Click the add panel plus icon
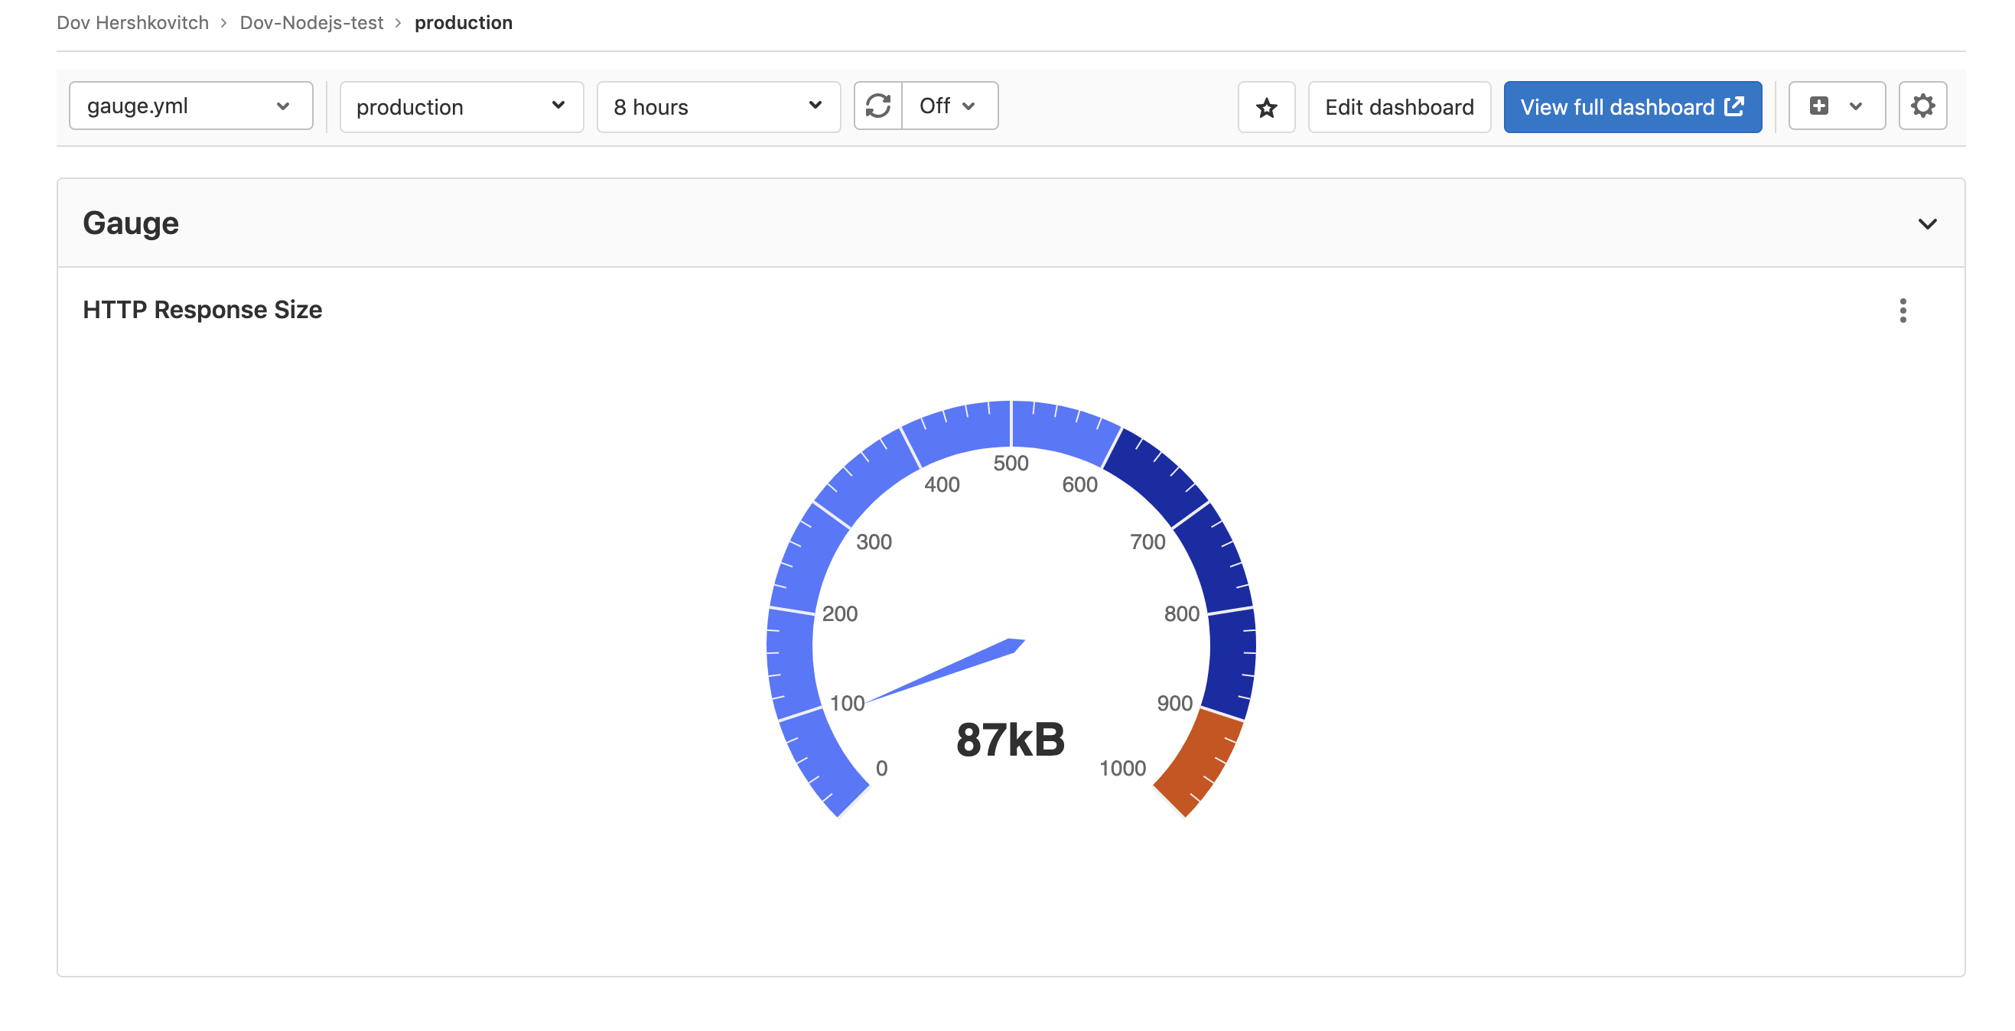This screenshot has width=2015, height=1031. click(x=1818, y=106)
